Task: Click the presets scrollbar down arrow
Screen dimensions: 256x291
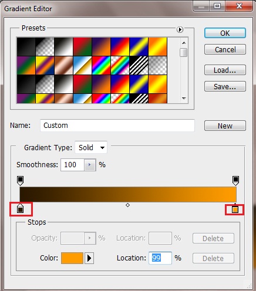Action: click(x=184, y=98)
